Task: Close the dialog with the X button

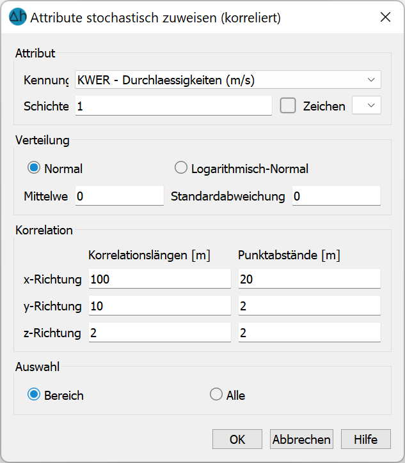Action: [385, 17]
